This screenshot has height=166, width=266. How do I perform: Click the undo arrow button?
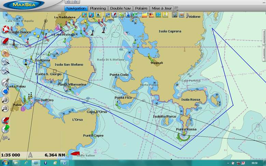[x=68, y=2]
